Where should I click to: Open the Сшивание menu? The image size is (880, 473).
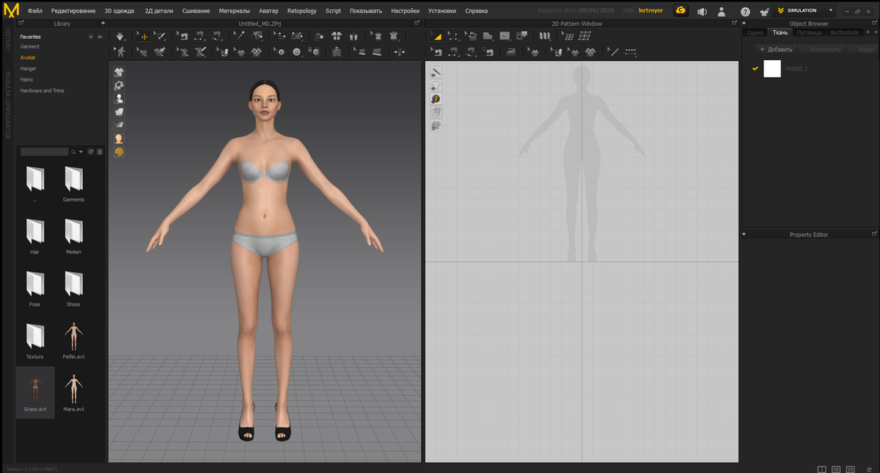coord(196,11)
